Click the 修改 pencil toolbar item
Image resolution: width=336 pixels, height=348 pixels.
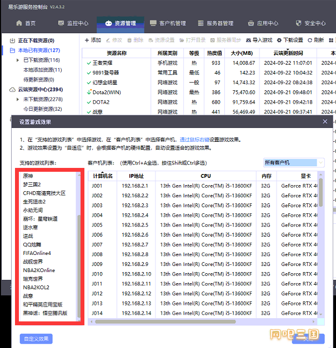click(x=114, y=40)
